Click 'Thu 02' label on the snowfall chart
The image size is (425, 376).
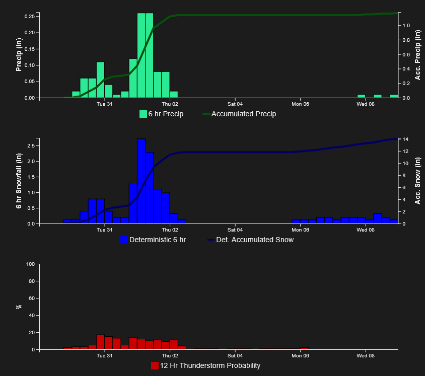pyautogui.click(x=170, y=230)
